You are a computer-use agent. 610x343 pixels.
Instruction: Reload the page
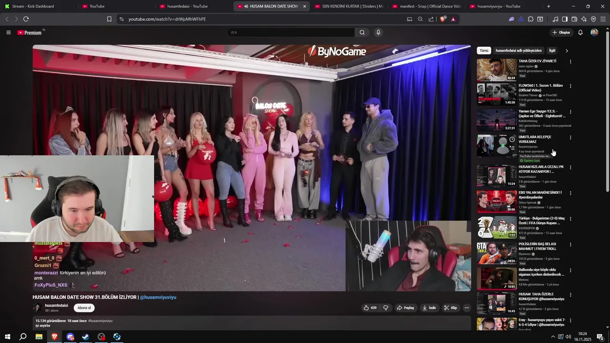[x=26, y=19]
